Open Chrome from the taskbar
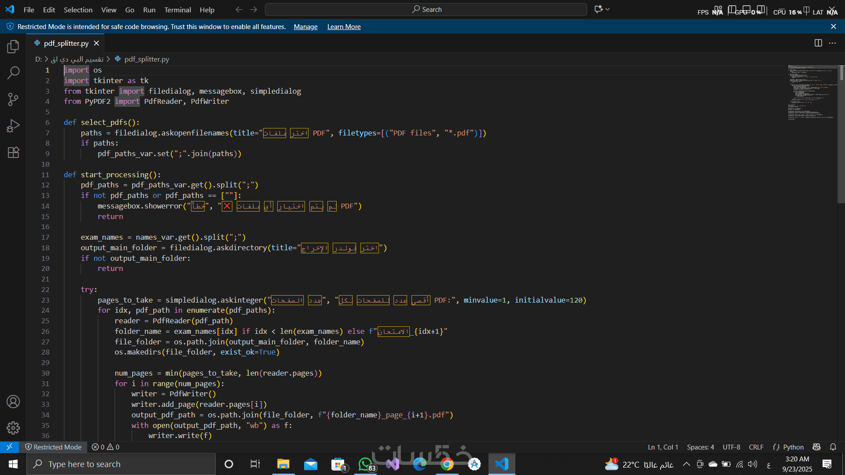 pyautogui.click(x=447, y=464)
